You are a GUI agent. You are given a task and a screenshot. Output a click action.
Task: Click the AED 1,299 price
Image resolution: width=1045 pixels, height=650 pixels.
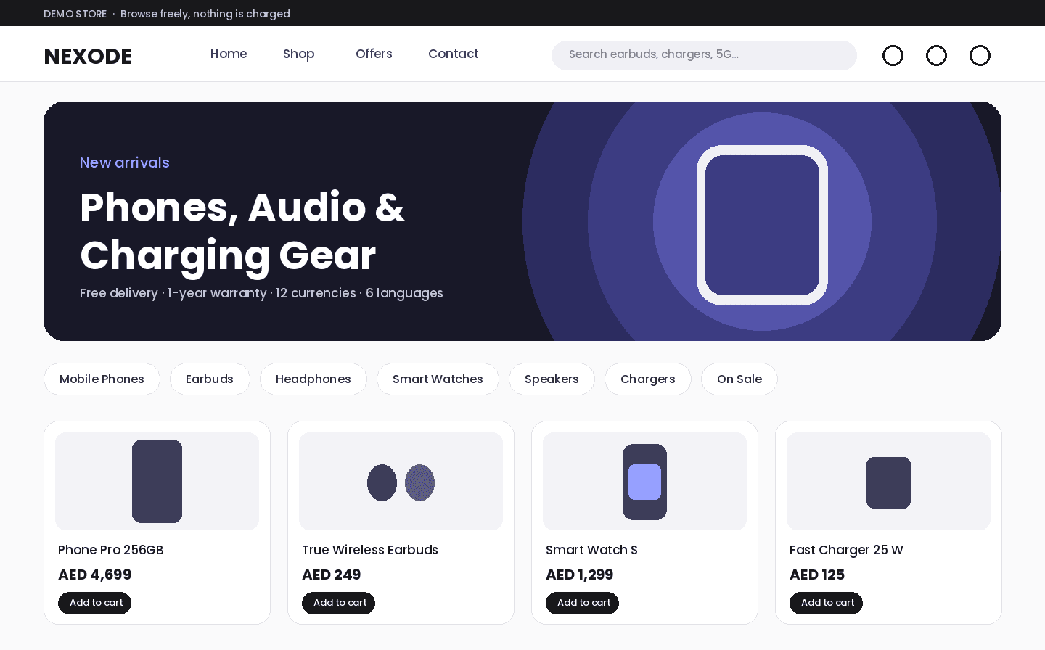click(x=580, y=575)
